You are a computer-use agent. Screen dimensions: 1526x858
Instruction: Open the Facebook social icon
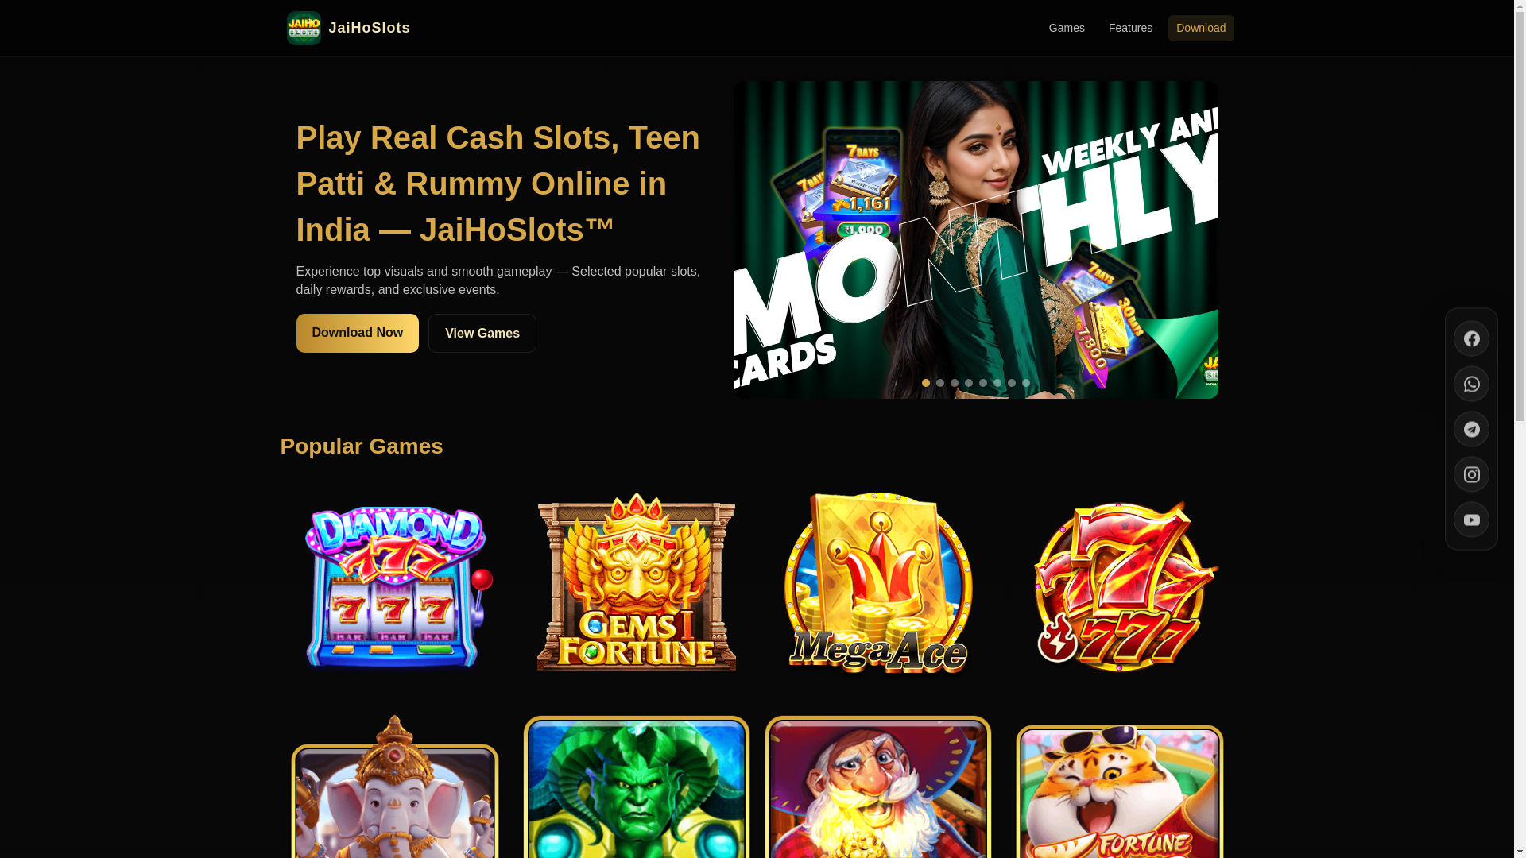click(x=1471, y=338)
